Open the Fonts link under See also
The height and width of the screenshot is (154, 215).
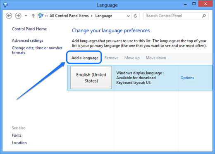point(17,135)
